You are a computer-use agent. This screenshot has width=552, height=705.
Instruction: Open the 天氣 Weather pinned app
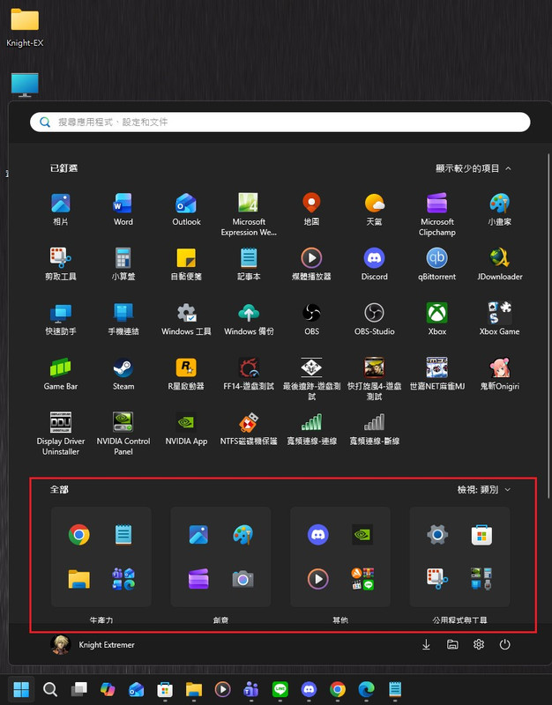click(x=374, y=209)
